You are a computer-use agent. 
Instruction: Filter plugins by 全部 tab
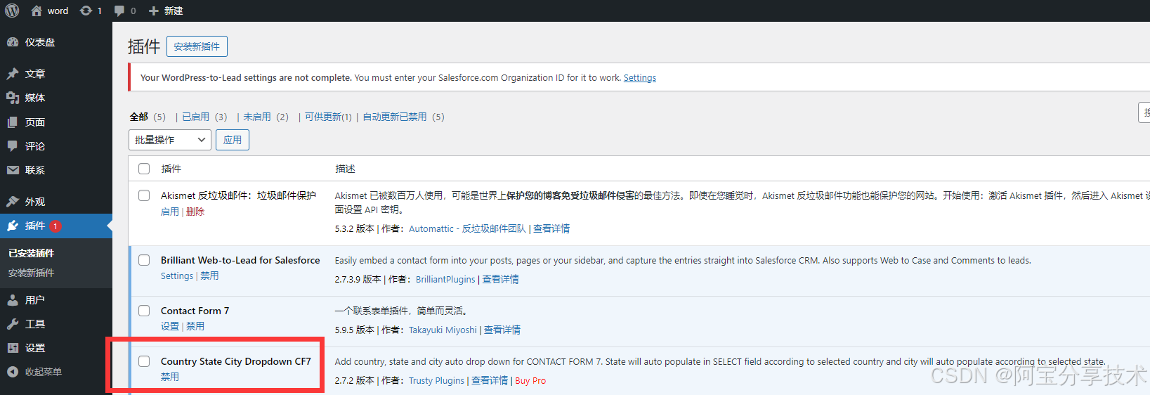coord(139,117)
